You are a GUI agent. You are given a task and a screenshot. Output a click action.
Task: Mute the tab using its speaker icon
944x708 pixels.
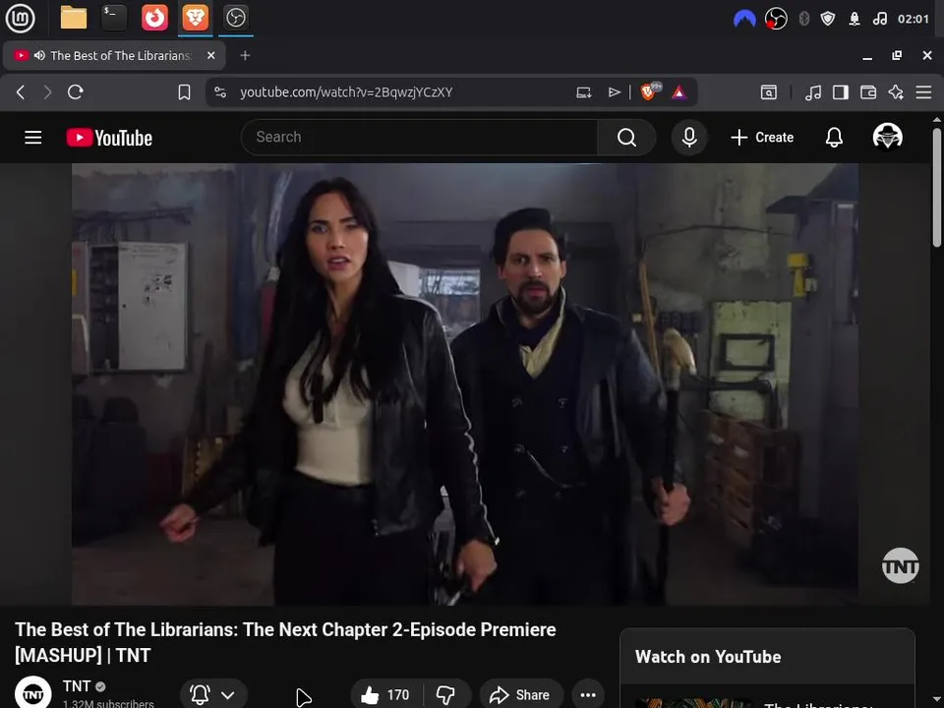[39, 55]
